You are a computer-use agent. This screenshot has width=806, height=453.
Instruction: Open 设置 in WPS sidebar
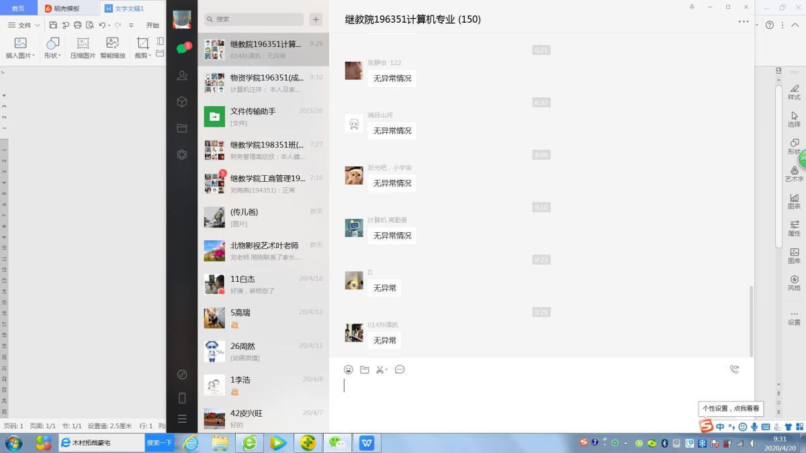pyautogui.click(x=794, y=318)
